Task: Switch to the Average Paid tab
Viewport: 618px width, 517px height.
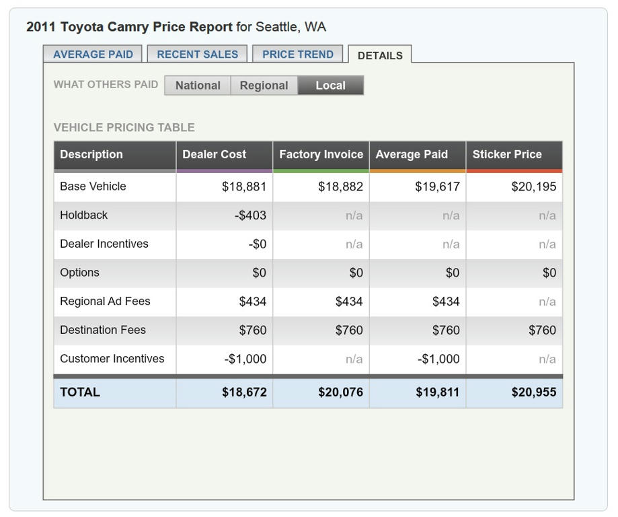Action: pyautogui.click(x=93, y=54)
